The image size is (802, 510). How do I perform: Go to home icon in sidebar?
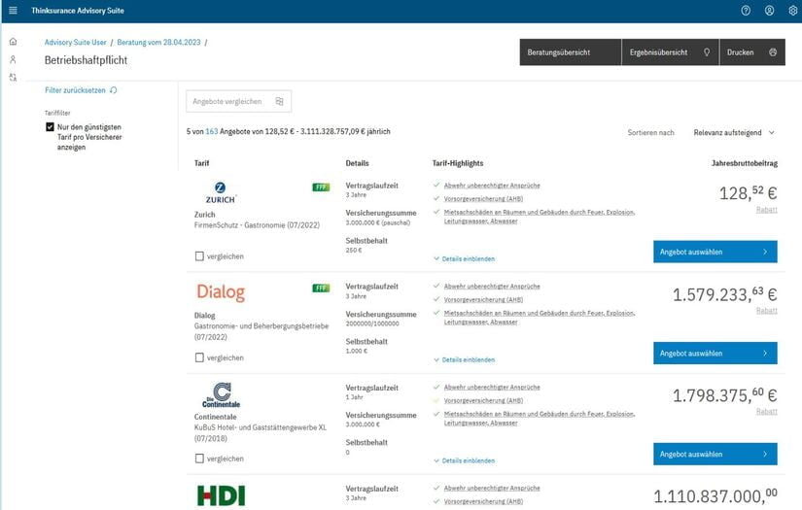pyautogui.click(x=14, y=42)
